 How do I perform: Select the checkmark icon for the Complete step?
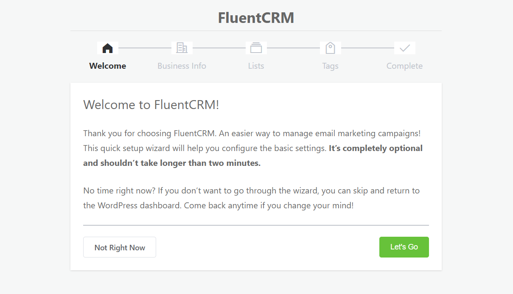pyautogui.click(x=404, y=48)
